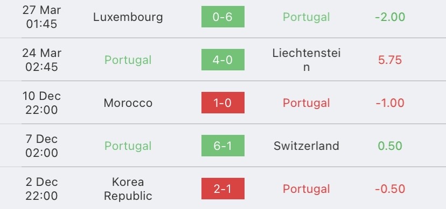Click the 27 Mar 01:45 match date
446x209 pixels.
tap(41, 17)
